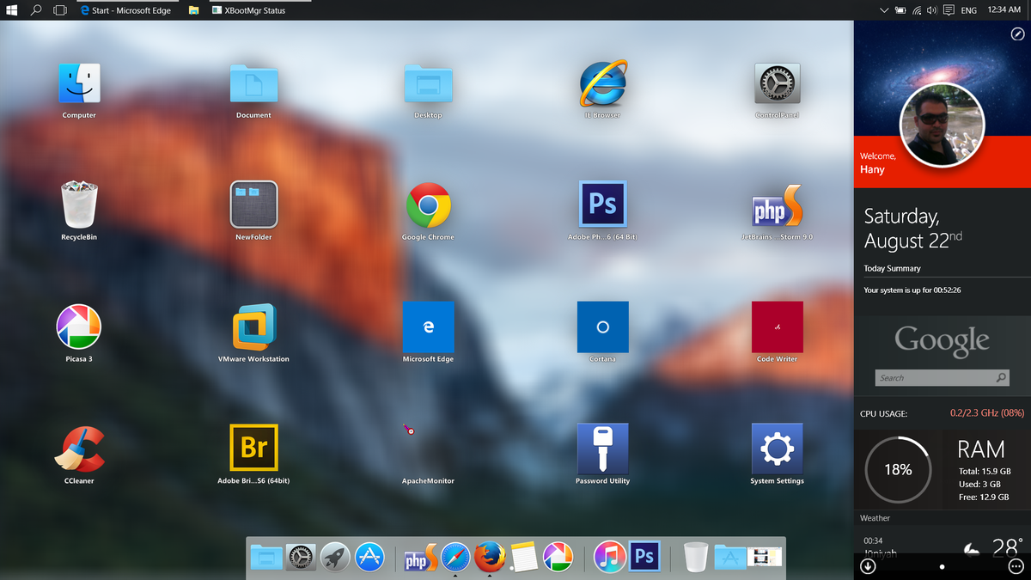
Task: Open the ControlPanel desktop icon
Action: 777,84
